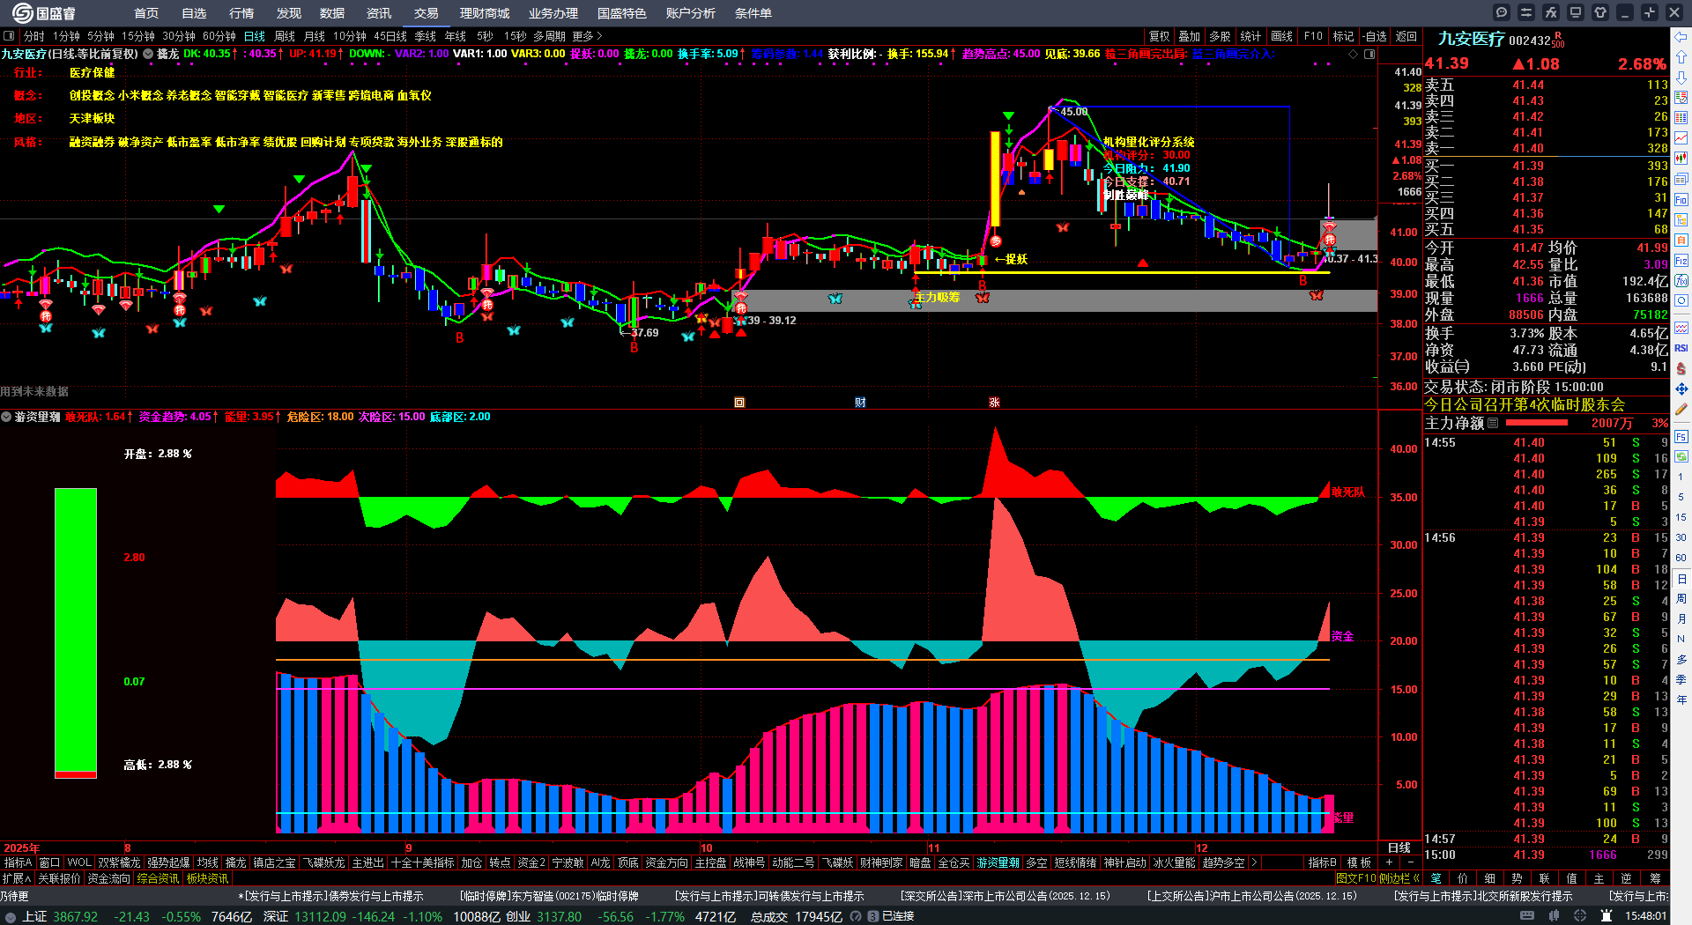Open the candlestick chart sidebar icon
The width and height of the screenshot is (1692, 925).
pyautogui.click(x=1681, y=159)
